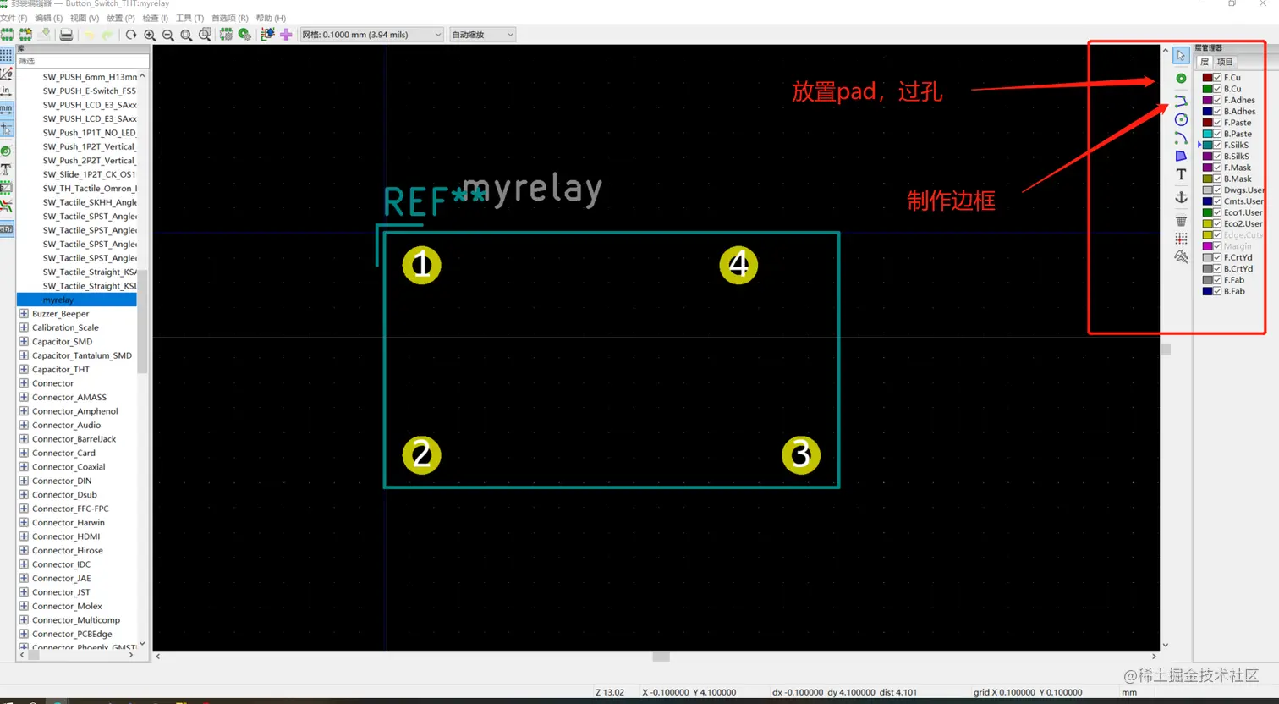Toggle the F.CrtYd layer checkbox
The image size is (1279, 704).
1217,257
